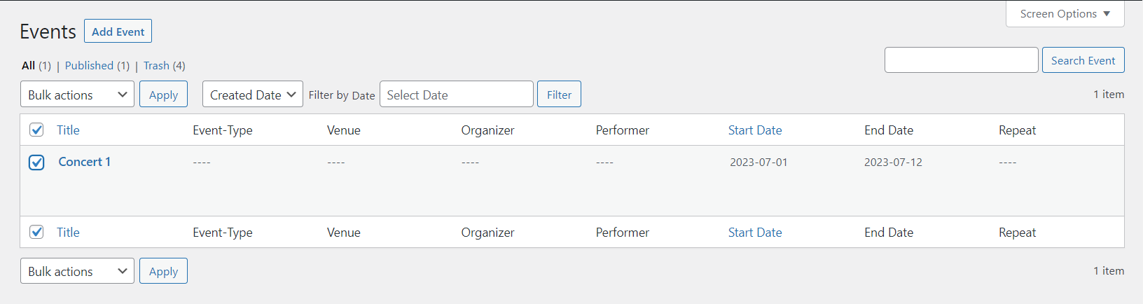Open the bottom Bulk actions dropdown

pos(77,271)
